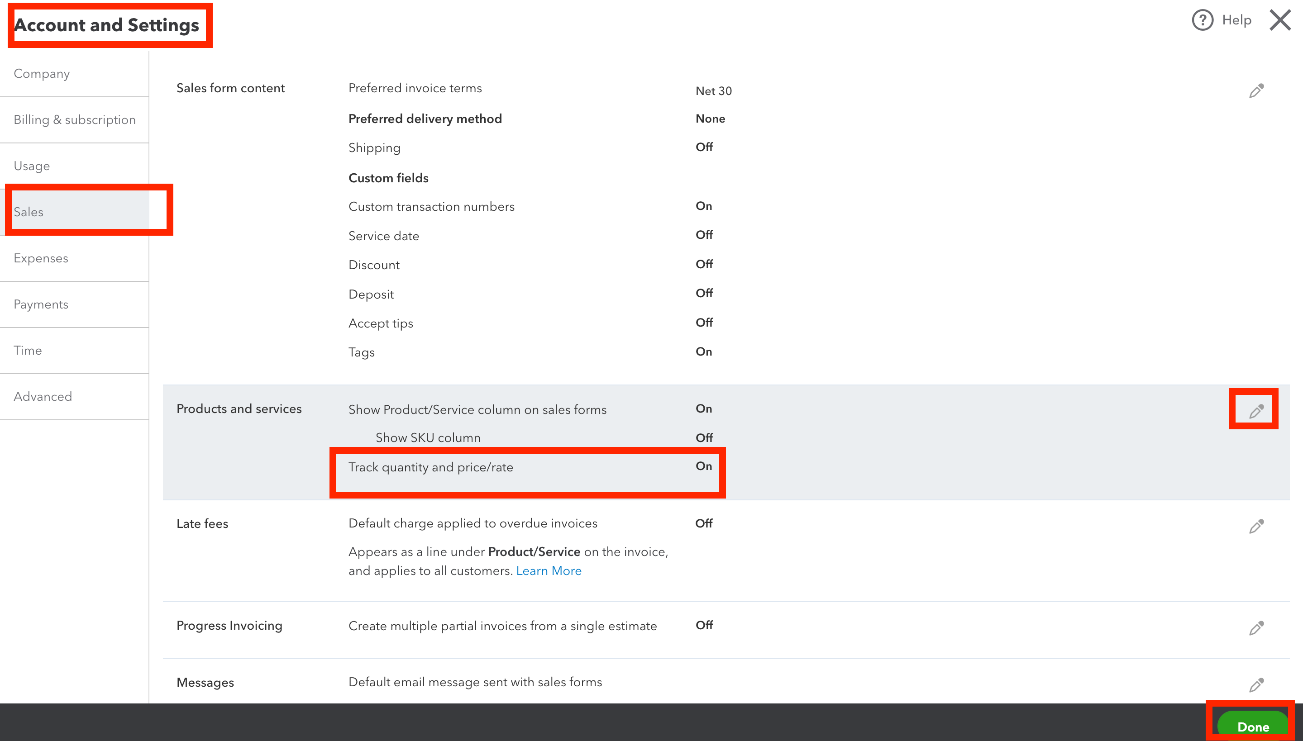Screen dimensions: 1303x741
Task: Switch to the Time tab
Action: tap(28, 350)
